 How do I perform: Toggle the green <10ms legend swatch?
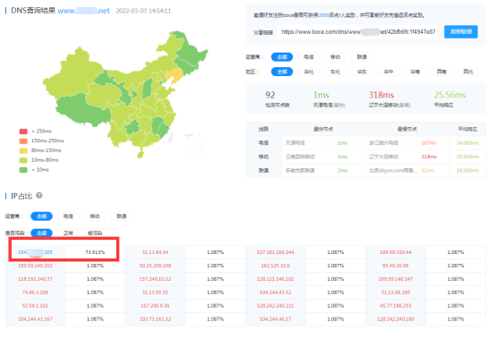point(23,170)
